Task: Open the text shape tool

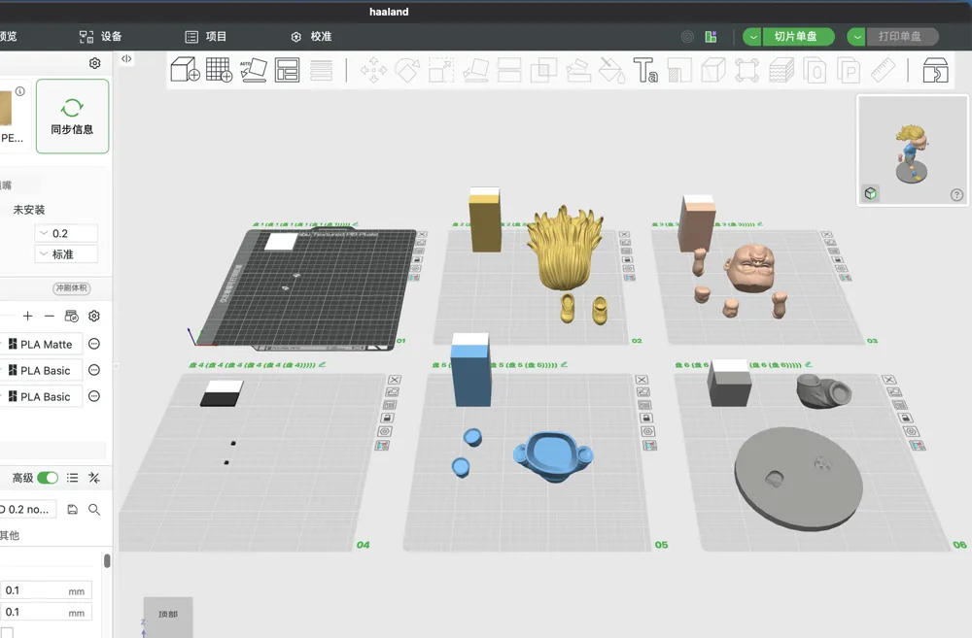Action: pos(644,70)
